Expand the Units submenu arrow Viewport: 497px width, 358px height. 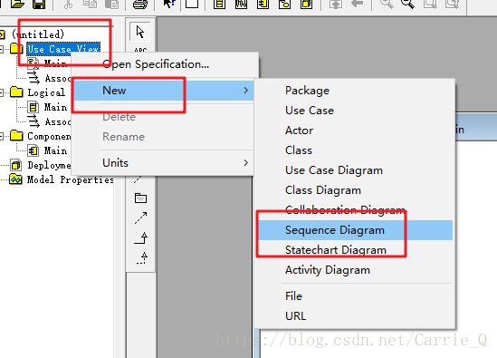[245, 163]
